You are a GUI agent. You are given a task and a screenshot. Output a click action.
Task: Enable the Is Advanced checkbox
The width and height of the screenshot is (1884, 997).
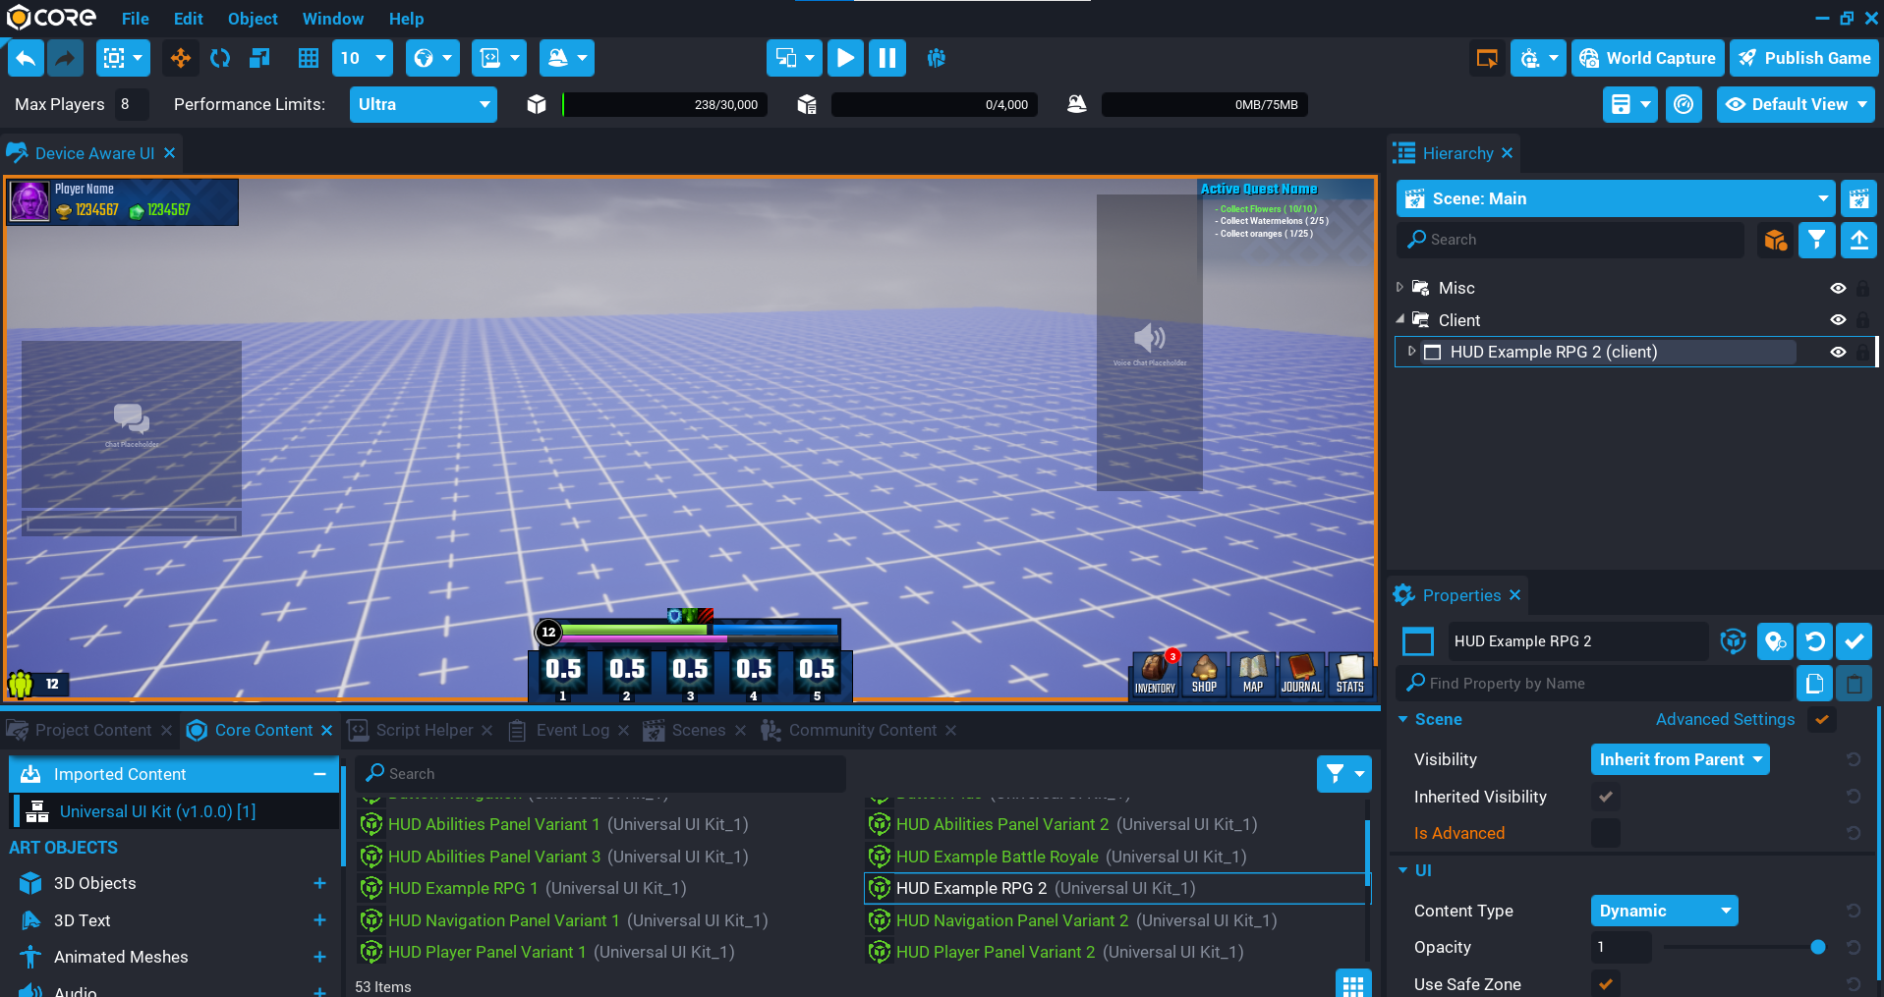tap(1605, 832)
